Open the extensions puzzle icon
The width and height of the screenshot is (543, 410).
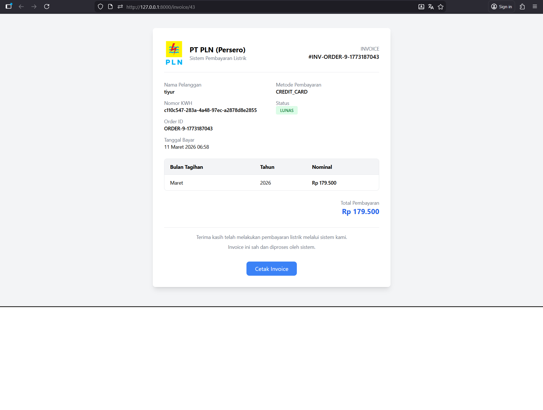[522, 7]
